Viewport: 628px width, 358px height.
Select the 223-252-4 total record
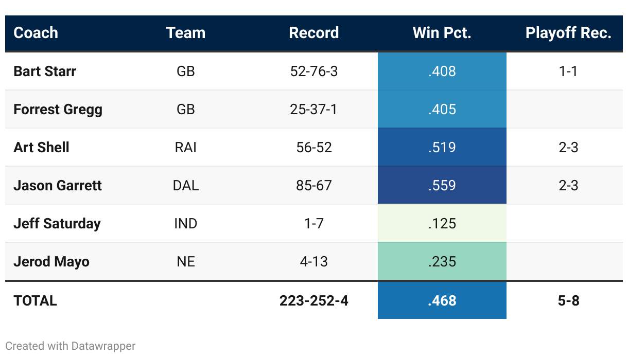point(313,300)
